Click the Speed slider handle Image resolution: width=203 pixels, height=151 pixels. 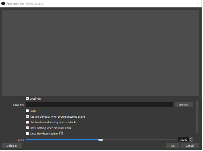point(101,140)
